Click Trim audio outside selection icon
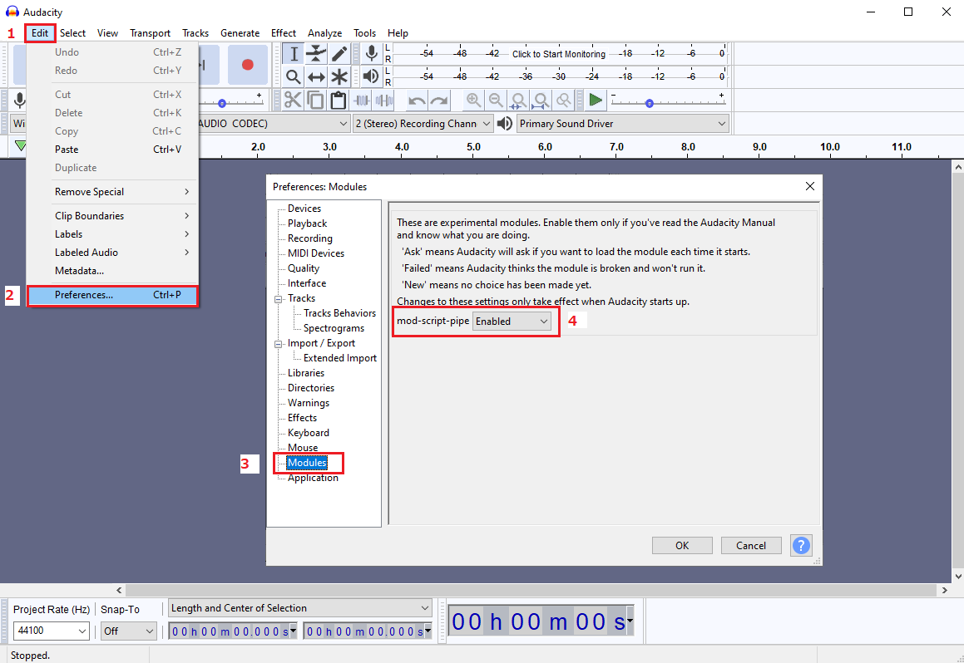This screenshot has width=964, height=663. (362, 100)
